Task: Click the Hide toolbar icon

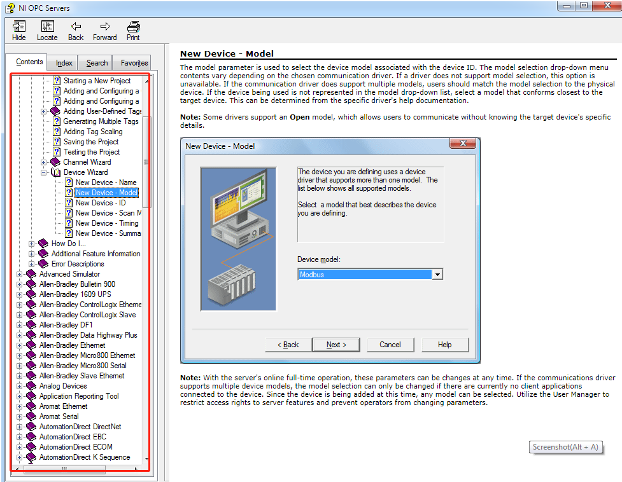Action: point(18,27)
